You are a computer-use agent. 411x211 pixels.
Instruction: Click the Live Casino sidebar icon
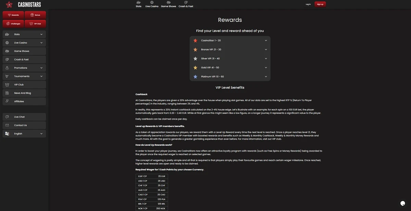click(7, 43)
